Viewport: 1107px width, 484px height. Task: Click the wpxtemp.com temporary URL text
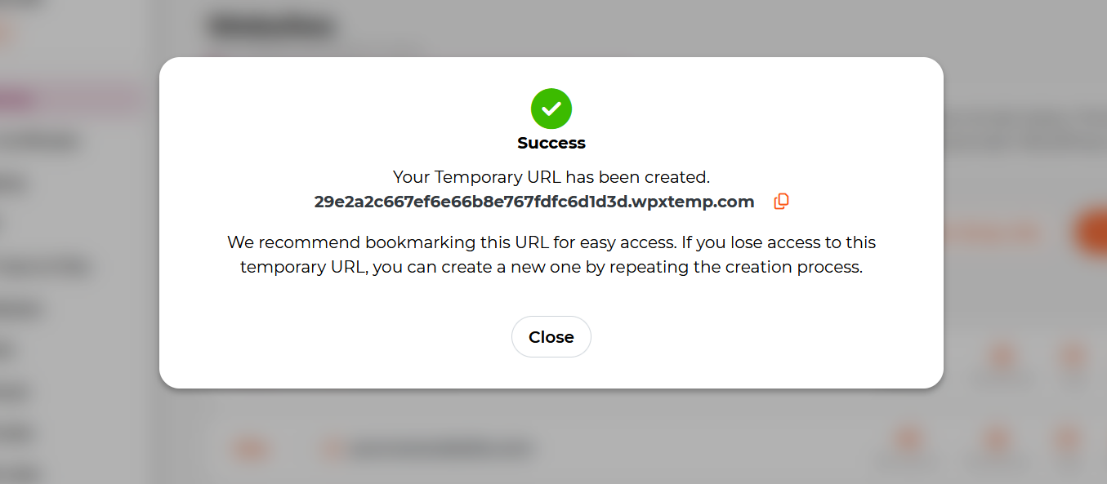(534, 202)
